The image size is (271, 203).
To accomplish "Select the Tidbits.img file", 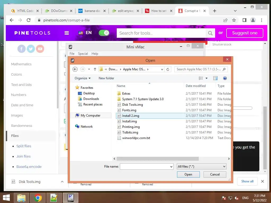I will pos(130,132).
